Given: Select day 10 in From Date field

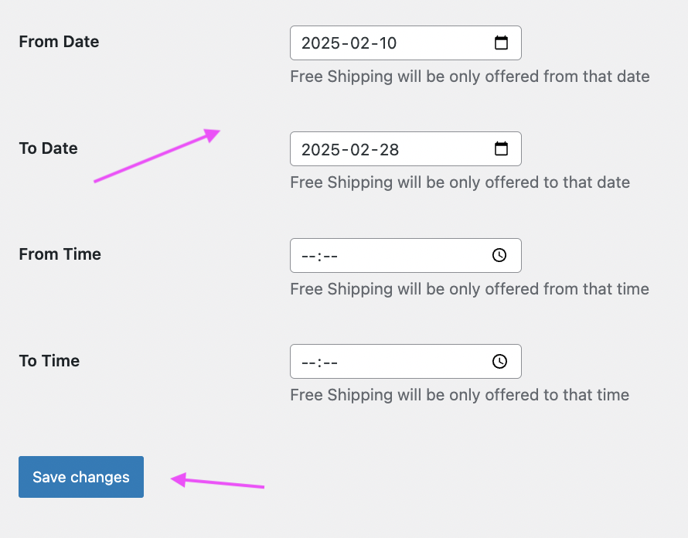Looking at the screenshot, I should (x=387, y=43).
